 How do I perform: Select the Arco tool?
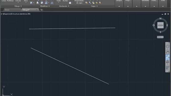click(26, 1)
